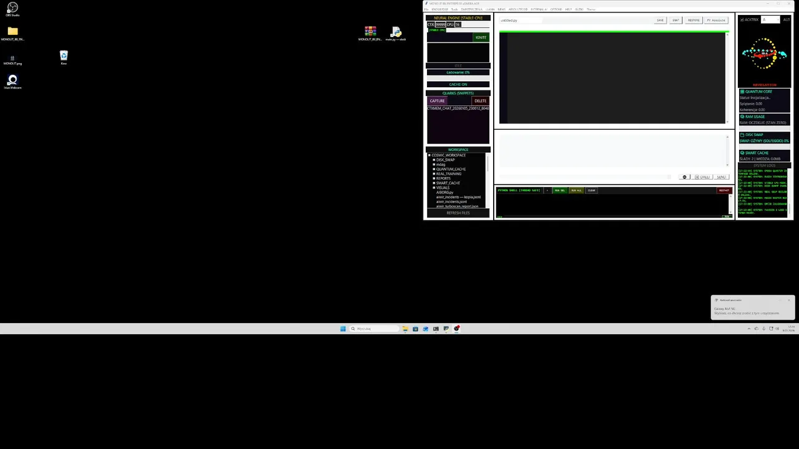Open the dropdown showing 'A' next to ACKTRIX

pos(771,20)
